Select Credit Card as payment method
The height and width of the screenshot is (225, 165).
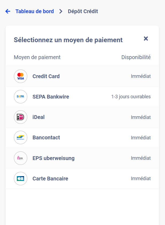(46, 76)
